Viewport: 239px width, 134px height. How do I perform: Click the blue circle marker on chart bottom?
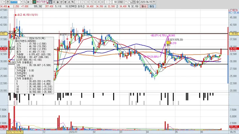192,65
